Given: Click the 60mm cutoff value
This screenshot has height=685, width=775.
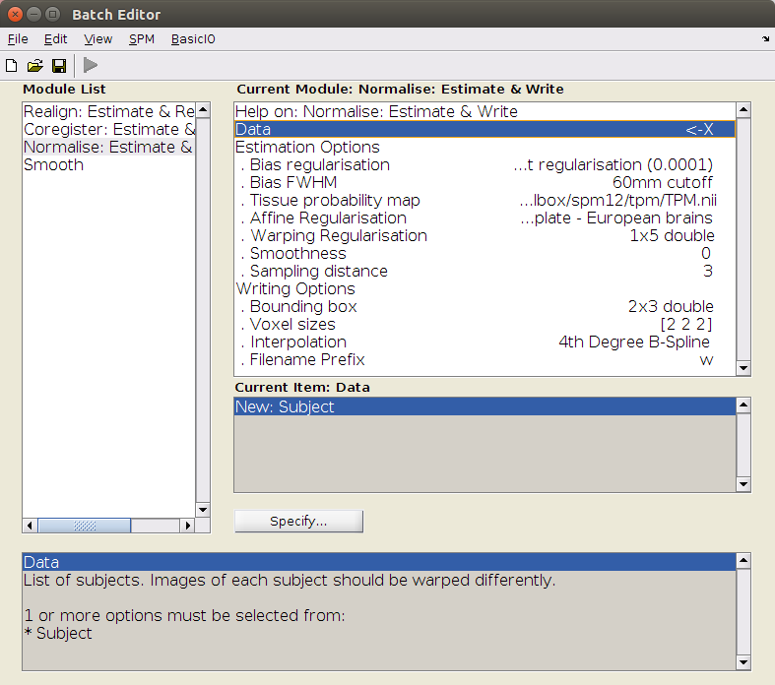Looking at the screenshot, I should pyautogui.click(x=663, y=183).
